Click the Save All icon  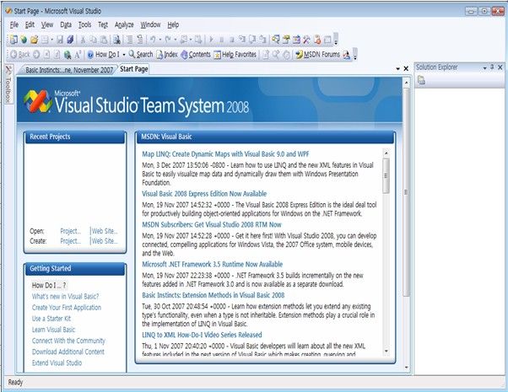(70, 40)
